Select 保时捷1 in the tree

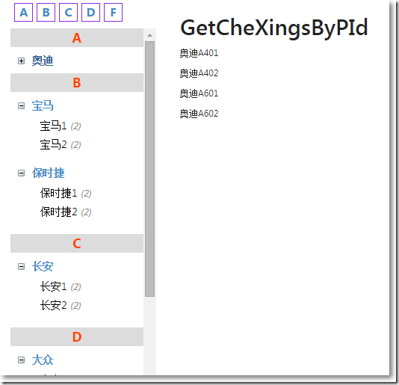pos(58,194)
